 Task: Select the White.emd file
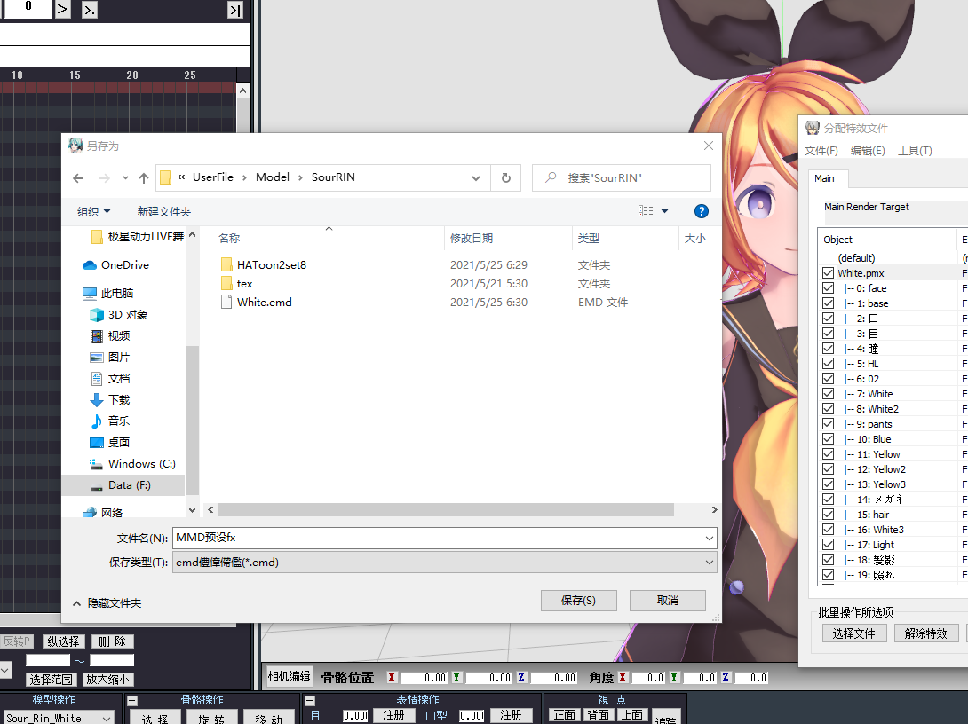click(265, 303)
